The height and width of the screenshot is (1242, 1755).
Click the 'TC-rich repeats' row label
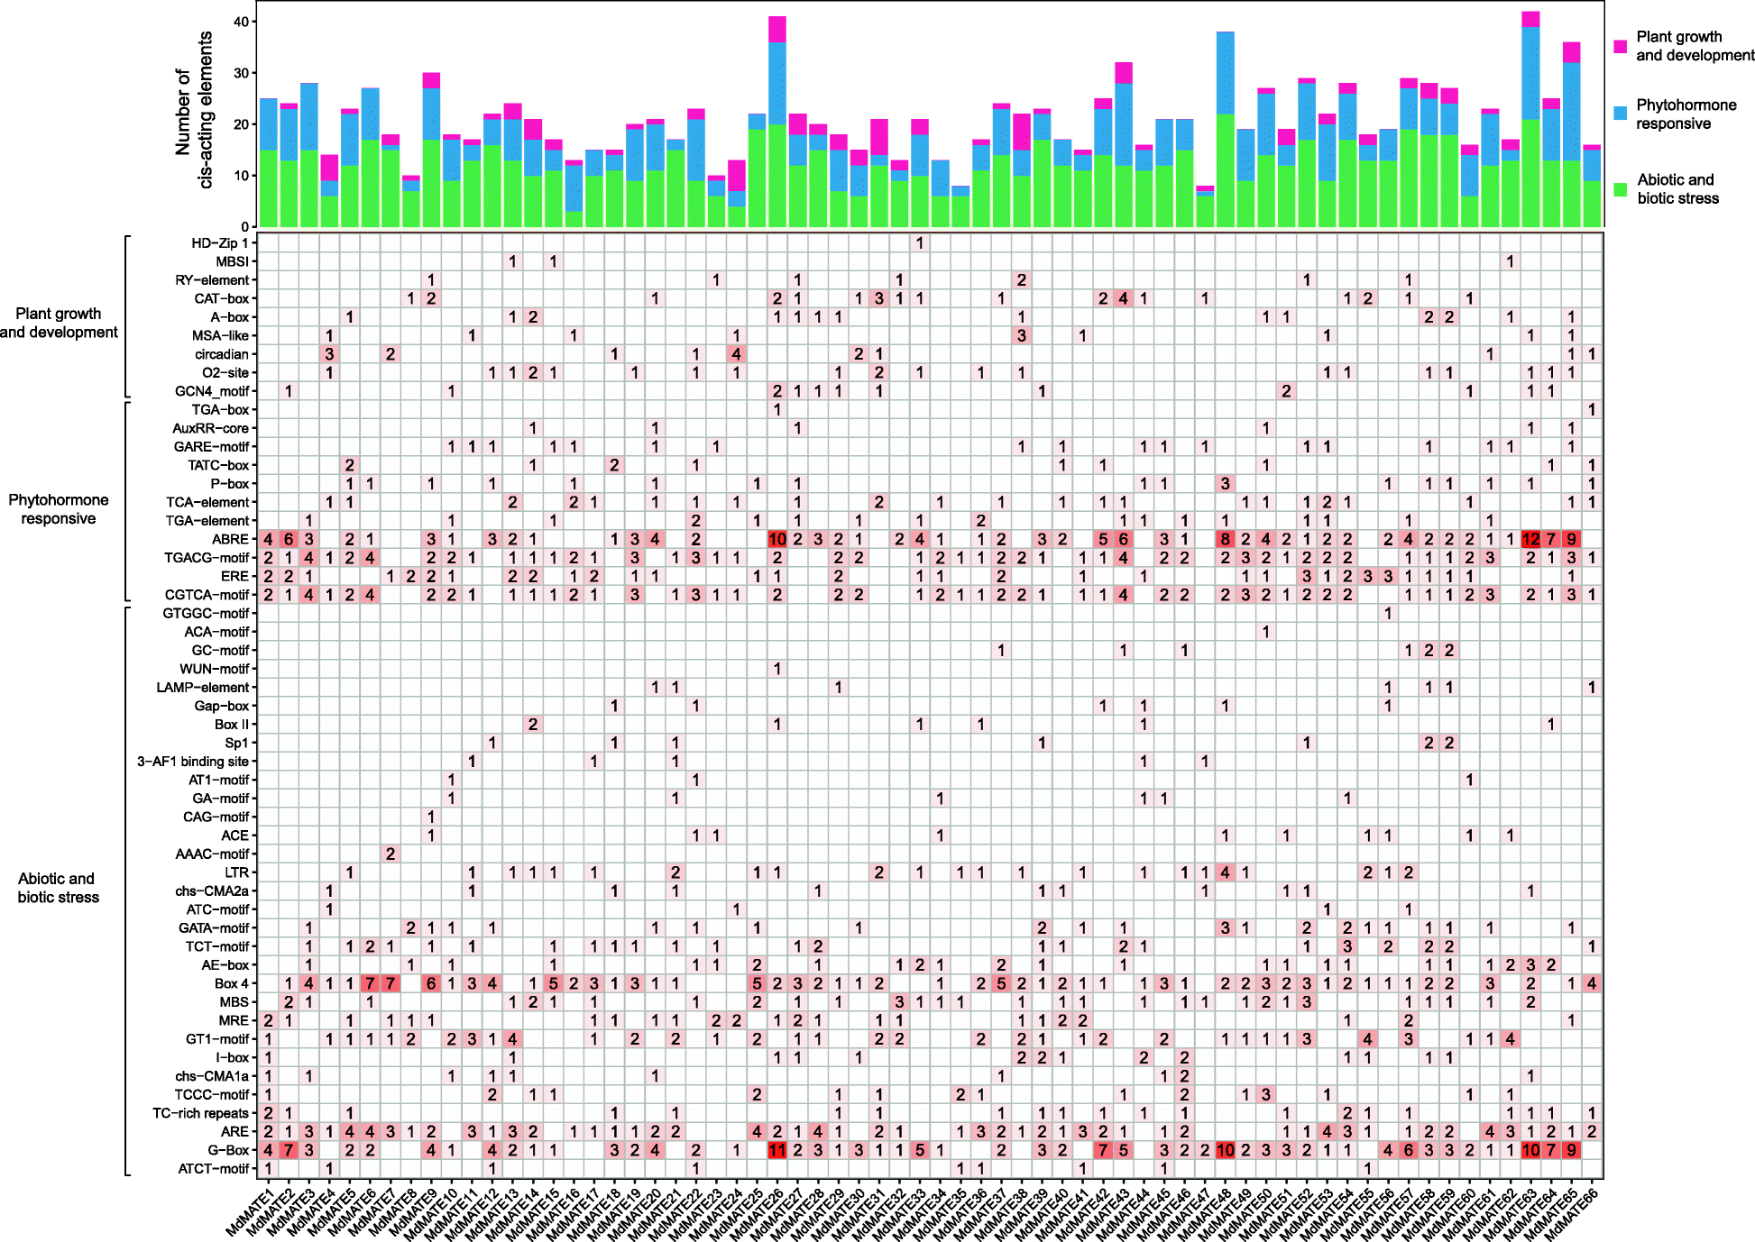point(200,1113)
